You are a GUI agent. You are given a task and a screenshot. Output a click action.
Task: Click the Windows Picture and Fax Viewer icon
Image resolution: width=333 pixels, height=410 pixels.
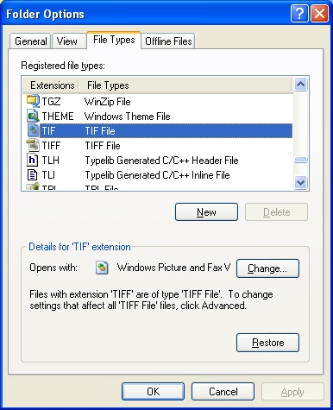click(102, 268)
